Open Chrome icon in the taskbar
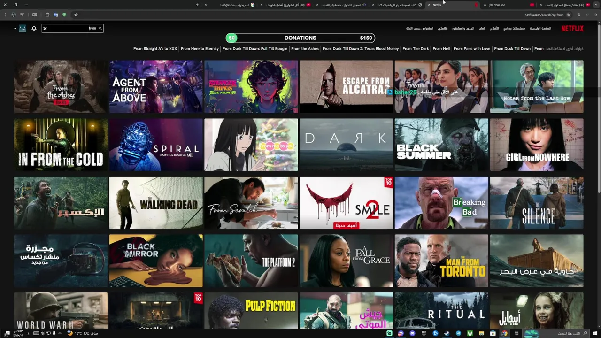 [x=504, y=333]
